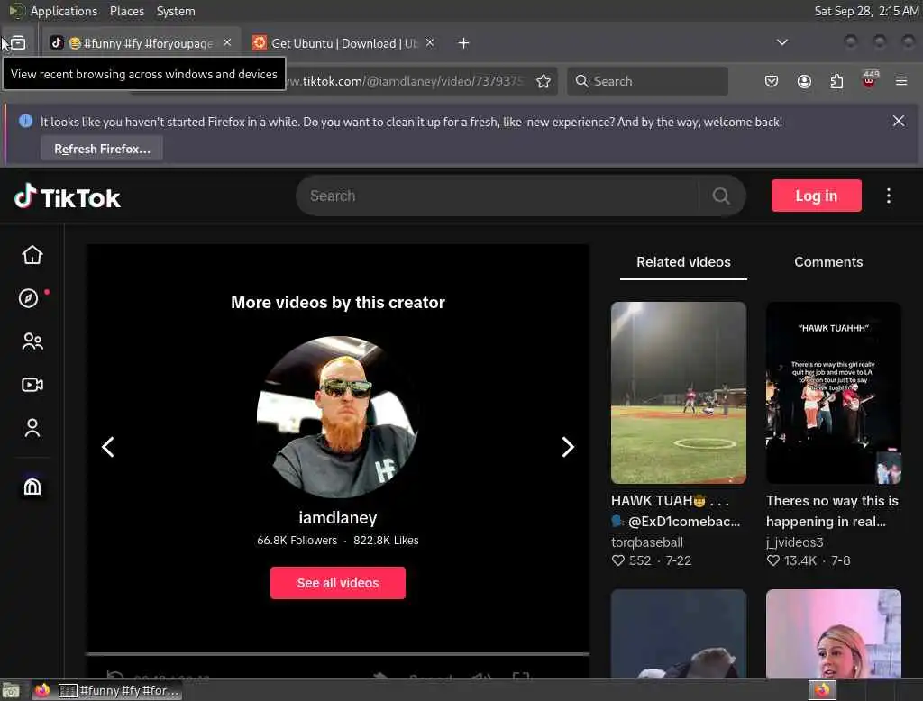Viewport: 923px width, 701px height.
Task: Click the 'Theres no way this is happening' title
Action: [x=832, y=511]
